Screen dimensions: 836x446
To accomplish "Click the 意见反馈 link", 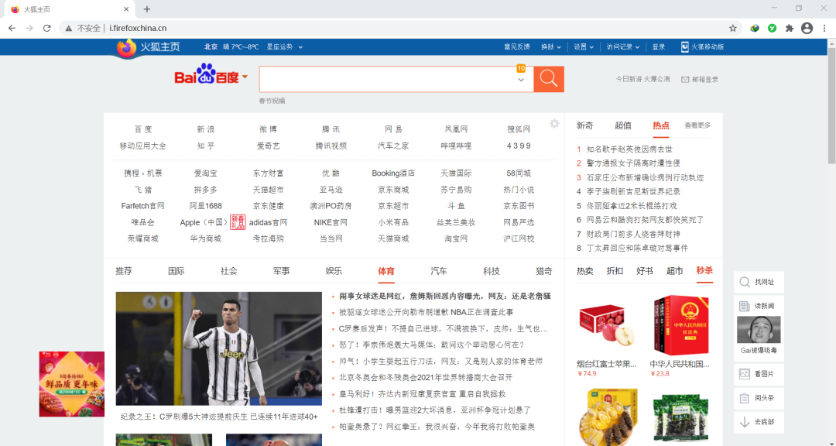I will [x=517, y=47].
